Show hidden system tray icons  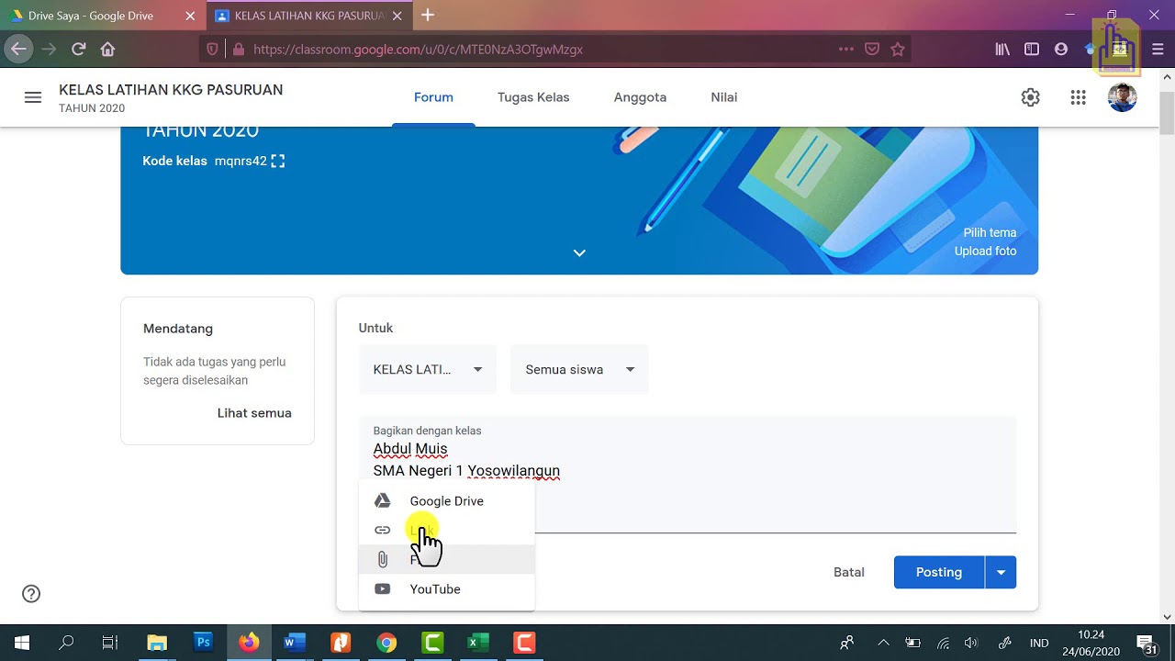click(883, 643)
